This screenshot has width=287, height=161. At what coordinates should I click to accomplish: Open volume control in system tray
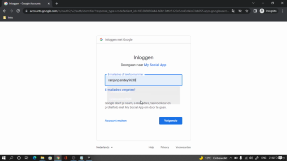[251, 158]
